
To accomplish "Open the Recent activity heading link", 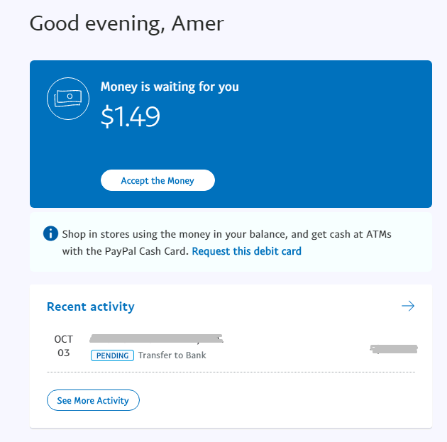I will (x=90, y=306).
